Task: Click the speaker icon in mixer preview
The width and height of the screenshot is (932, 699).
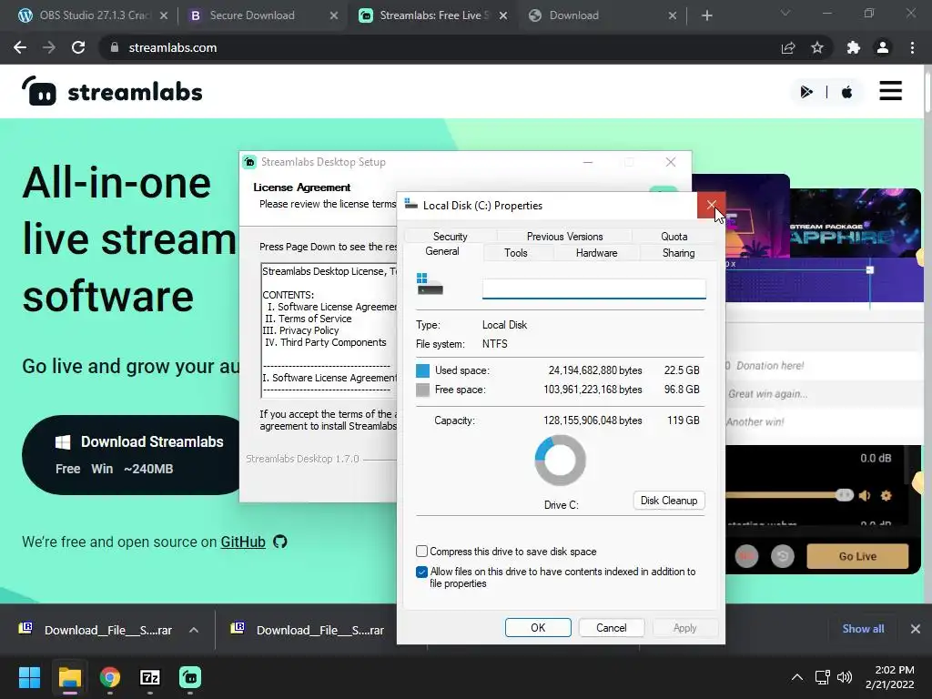Action: coord(865,495)
